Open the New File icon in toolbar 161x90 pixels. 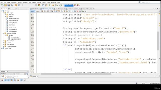[x=2, y=5]
